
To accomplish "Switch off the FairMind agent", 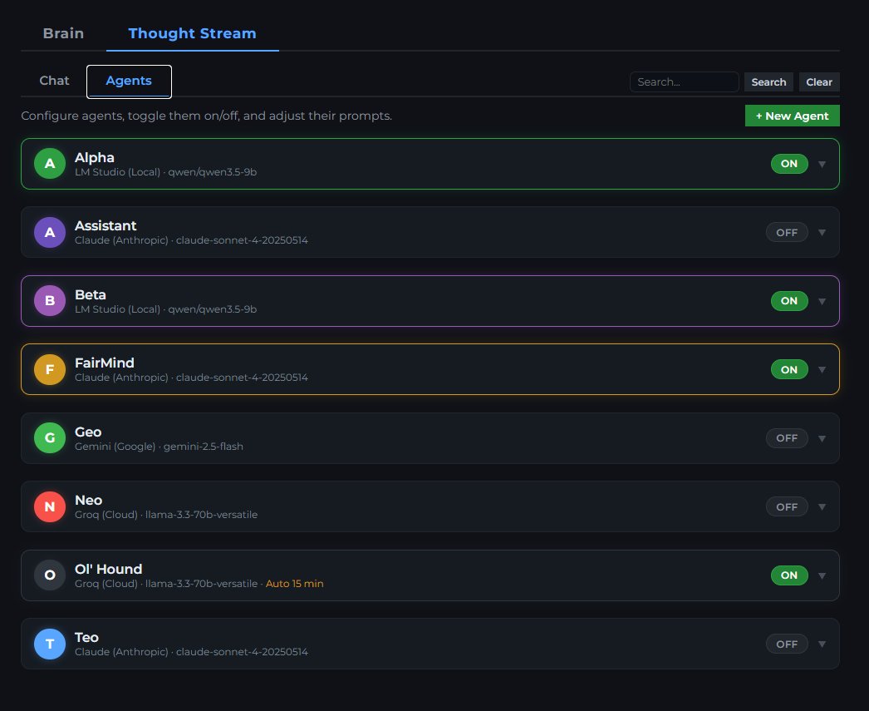I will [x=789, y=369].
